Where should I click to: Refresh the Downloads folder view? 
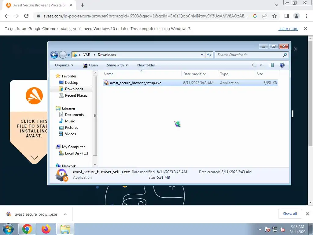click(x=209, y=55)
